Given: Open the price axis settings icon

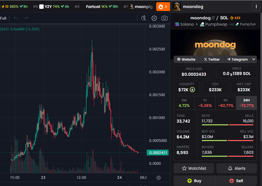Looking at the screenshot, I should point(159,178).
